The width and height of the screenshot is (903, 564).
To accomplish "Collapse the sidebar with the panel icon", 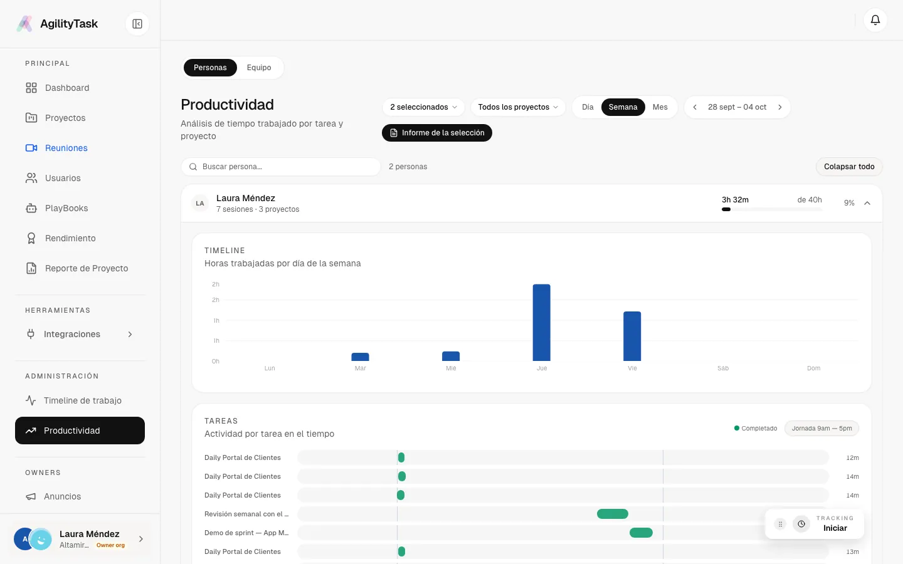I will 137,24.
